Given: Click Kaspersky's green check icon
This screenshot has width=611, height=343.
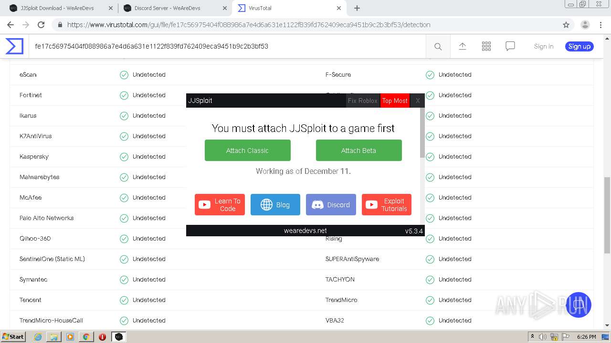Looking at the screenshot, I should [x=124, y=157].
